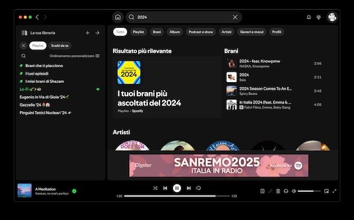Open now-playing cover art of A Meditation
This screenshot has width=354, height=220.
[x=24, y=190]
